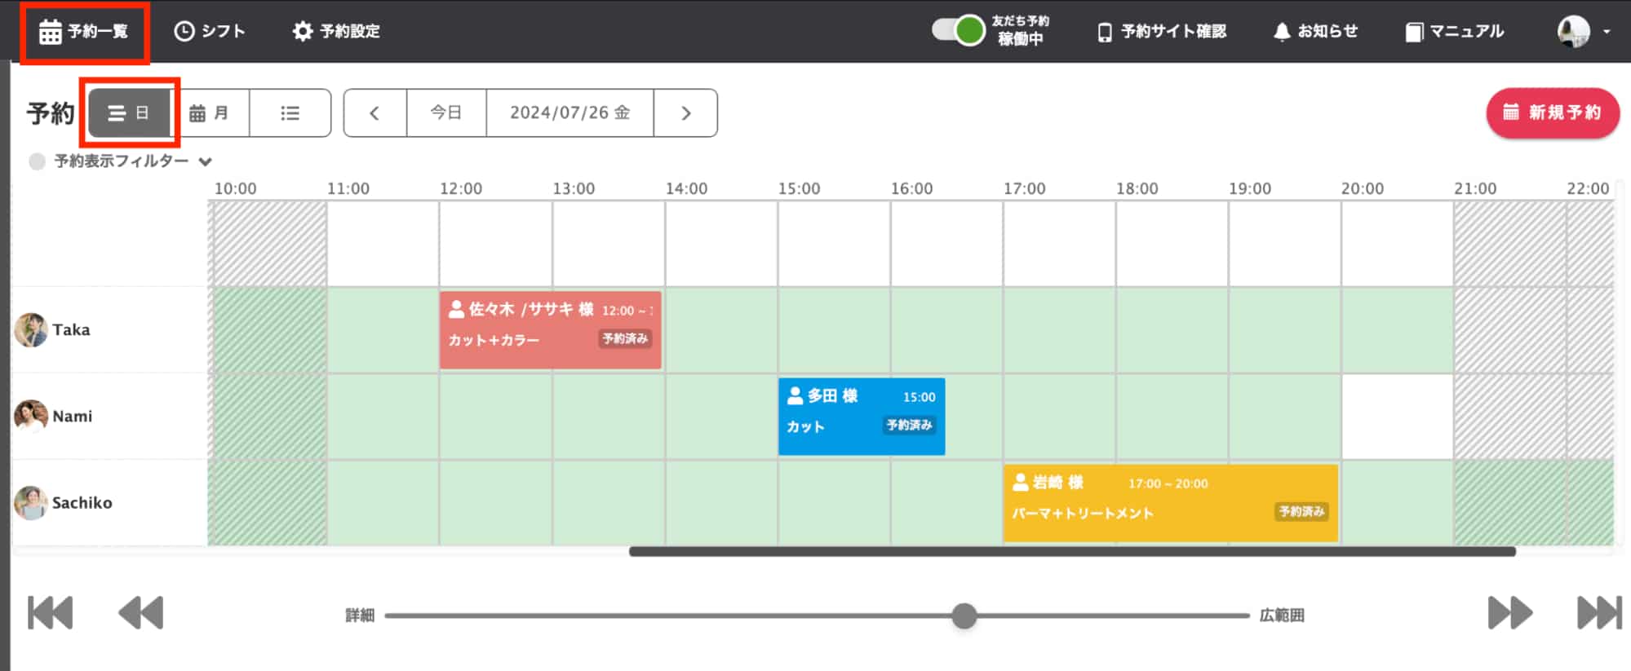Jump to 今日 today
1631x671 pixels.
click(x=446, y=113)
